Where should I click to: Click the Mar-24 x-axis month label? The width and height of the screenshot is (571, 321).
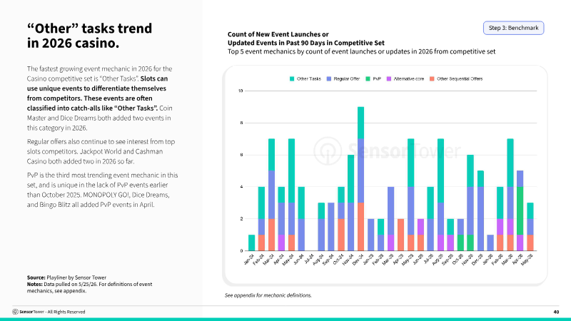pos(268,259)
